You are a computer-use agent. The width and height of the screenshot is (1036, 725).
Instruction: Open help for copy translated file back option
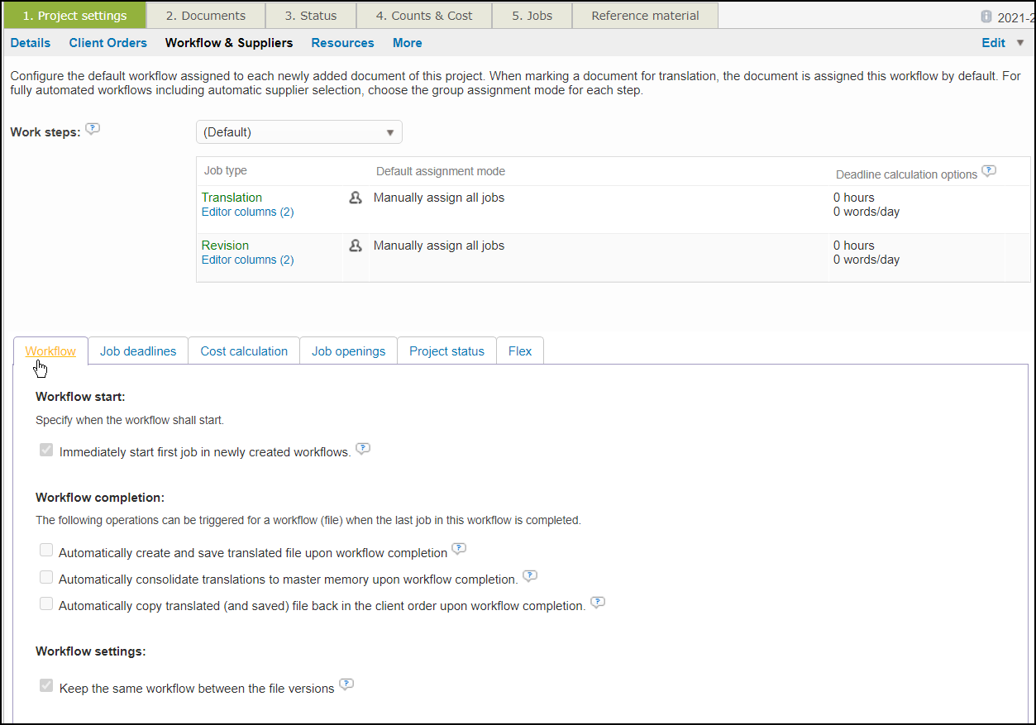[x=598, y=602]
